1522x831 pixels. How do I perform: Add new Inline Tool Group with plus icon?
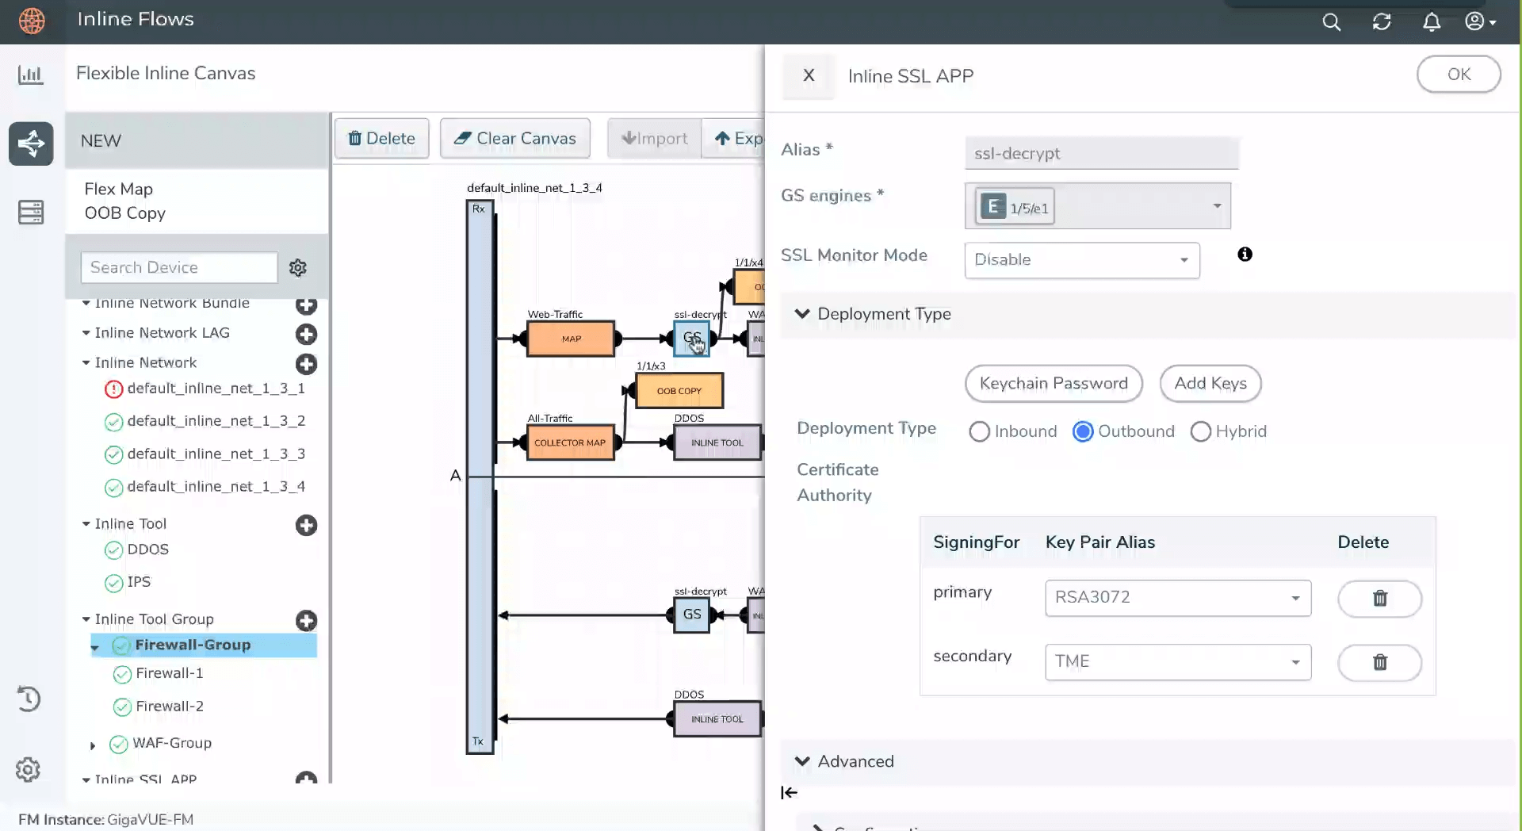[x=306, y=620]
